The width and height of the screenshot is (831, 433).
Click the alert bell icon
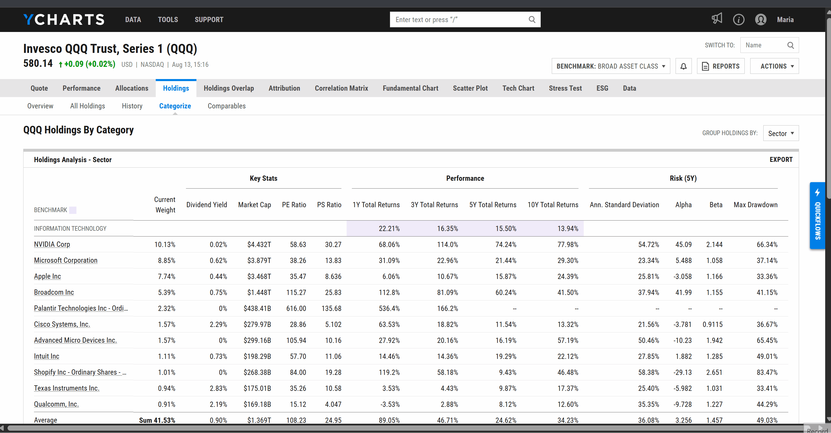683,66
